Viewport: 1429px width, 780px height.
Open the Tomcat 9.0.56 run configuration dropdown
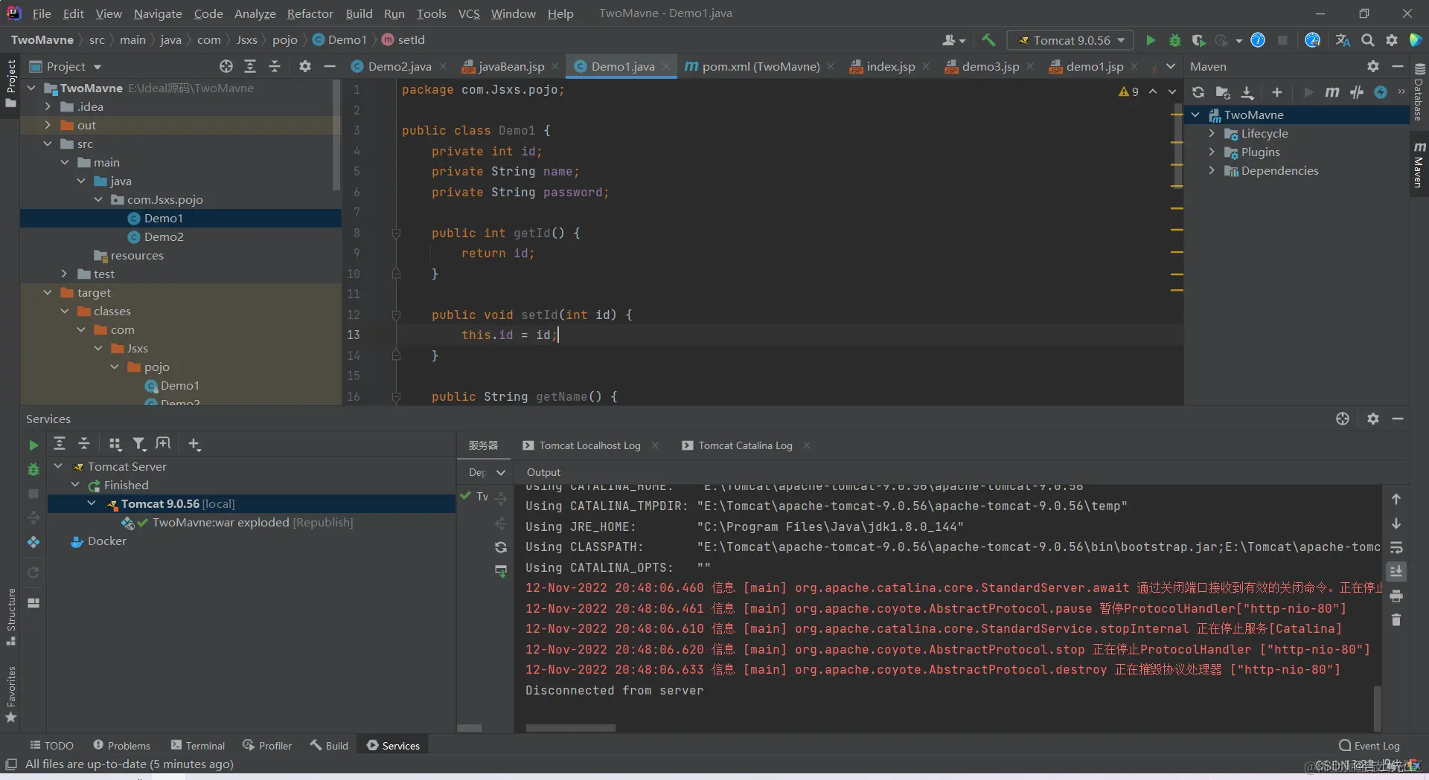pyautogui.click(x=1071, y=40)
